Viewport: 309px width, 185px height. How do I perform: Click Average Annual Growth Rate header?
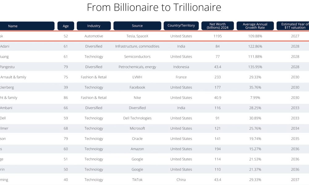(255, 26)
